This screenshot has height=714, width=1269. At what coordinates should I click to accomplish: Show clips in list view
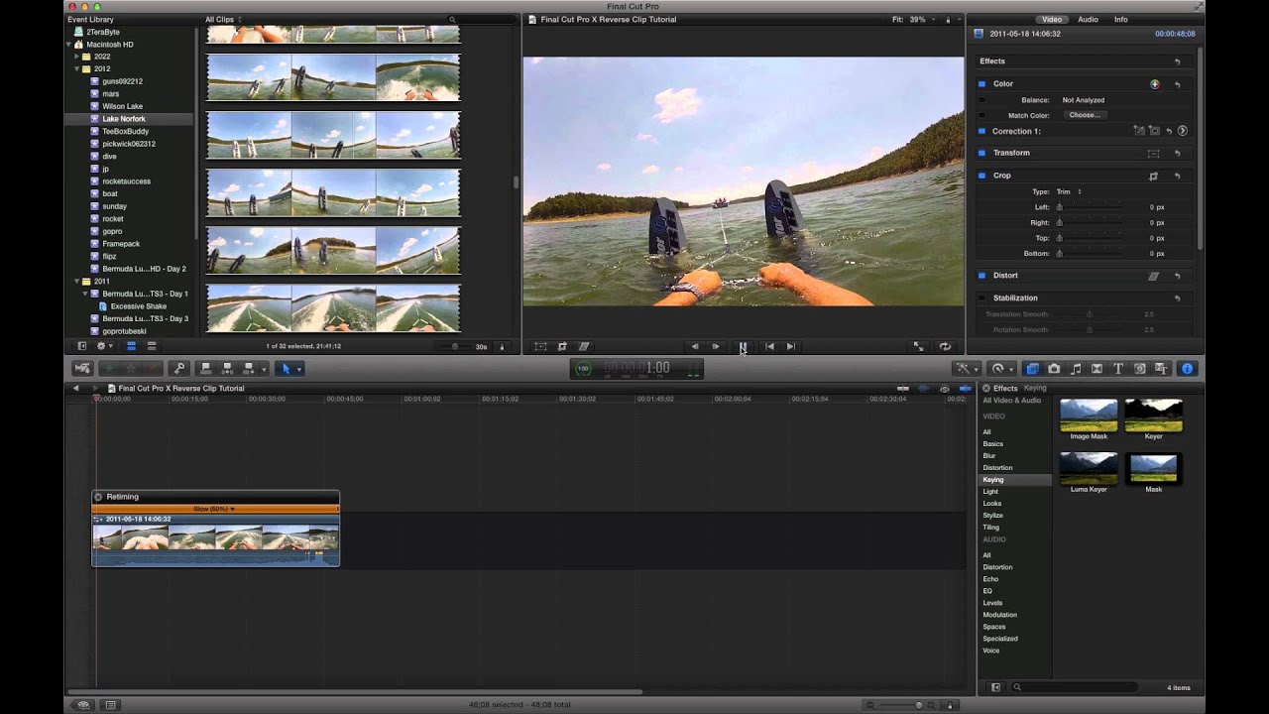click(x=152, y=346)
